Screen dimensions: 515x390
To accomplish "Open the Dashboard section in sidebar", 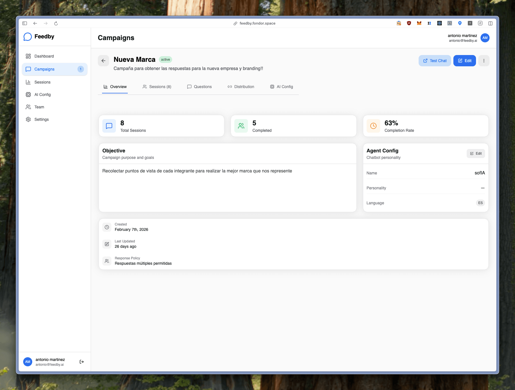I will 44,56.
